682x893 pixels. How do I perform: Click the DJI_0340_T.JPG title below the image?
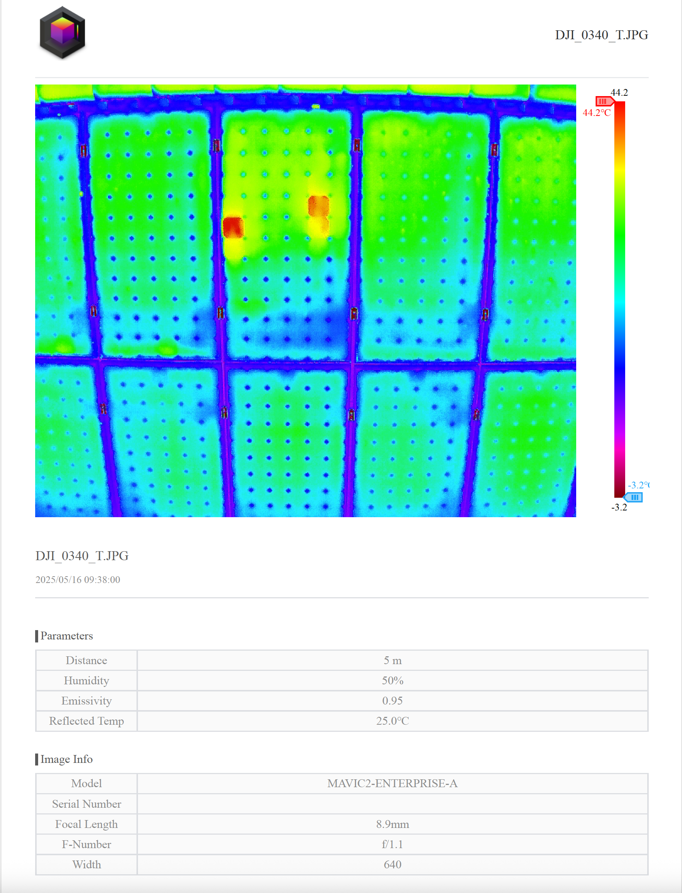tap(82, 556)
